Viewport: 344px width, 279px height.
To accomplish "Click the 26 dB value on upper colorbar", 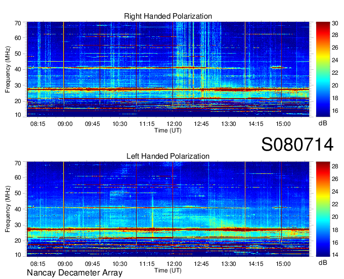I will pos(335,48).
